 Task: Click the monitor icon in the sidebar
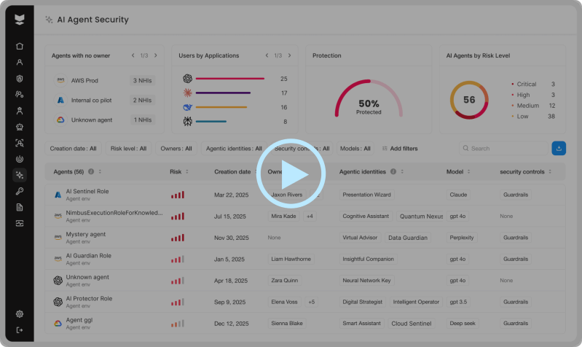point(20,223)
